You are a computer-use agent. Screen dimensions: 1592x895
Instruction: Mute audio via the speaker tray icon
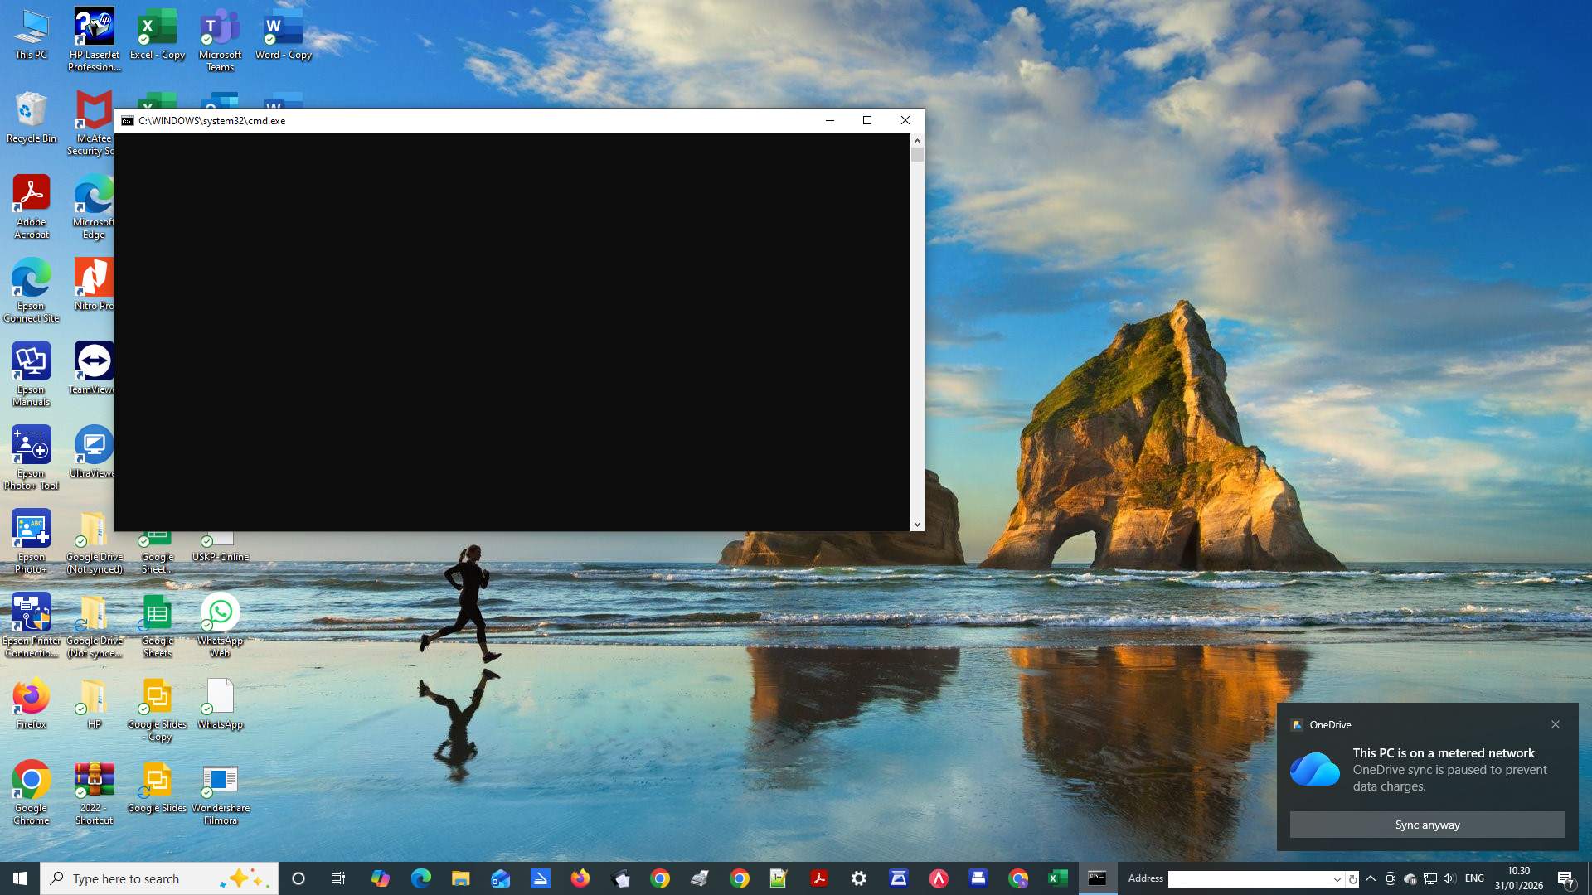tap(1450, 878)
